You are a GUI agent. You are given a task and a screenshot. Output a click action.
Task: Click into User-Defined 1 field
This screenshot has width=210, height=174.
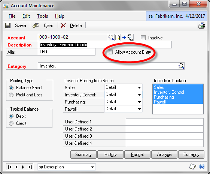point(165,122)
